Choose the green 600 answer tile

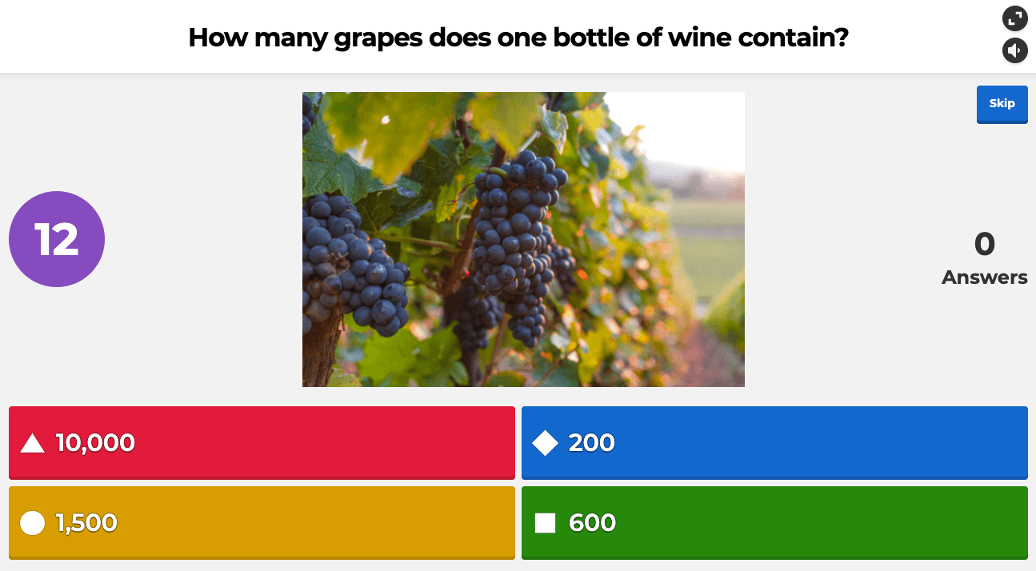[x=774, y=523]
